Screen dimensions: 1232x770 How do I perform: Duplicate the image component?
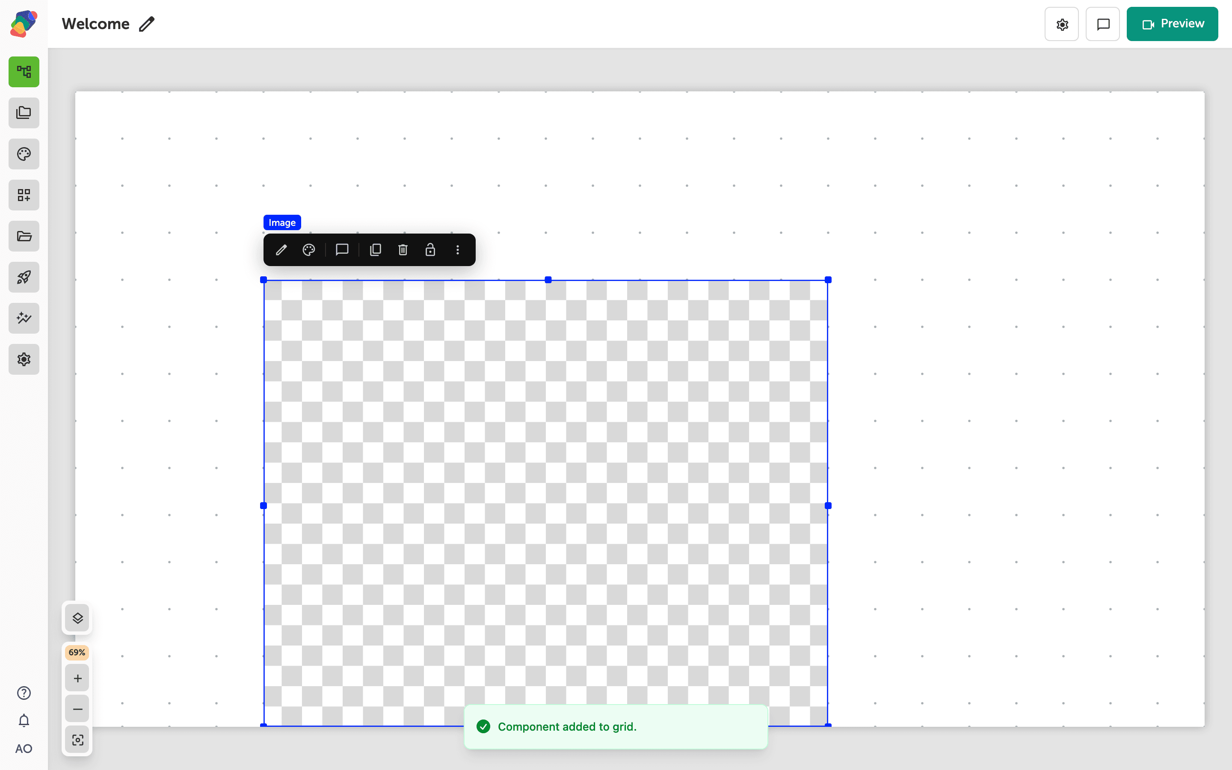click(376, 249)
